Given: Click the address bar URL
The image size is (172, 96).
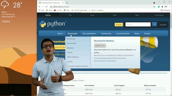Looking at the screenshot, I should point(61,7).
